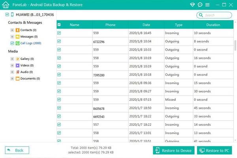Select Gallery (0) category
237x158 pixels.
point(27,59)
